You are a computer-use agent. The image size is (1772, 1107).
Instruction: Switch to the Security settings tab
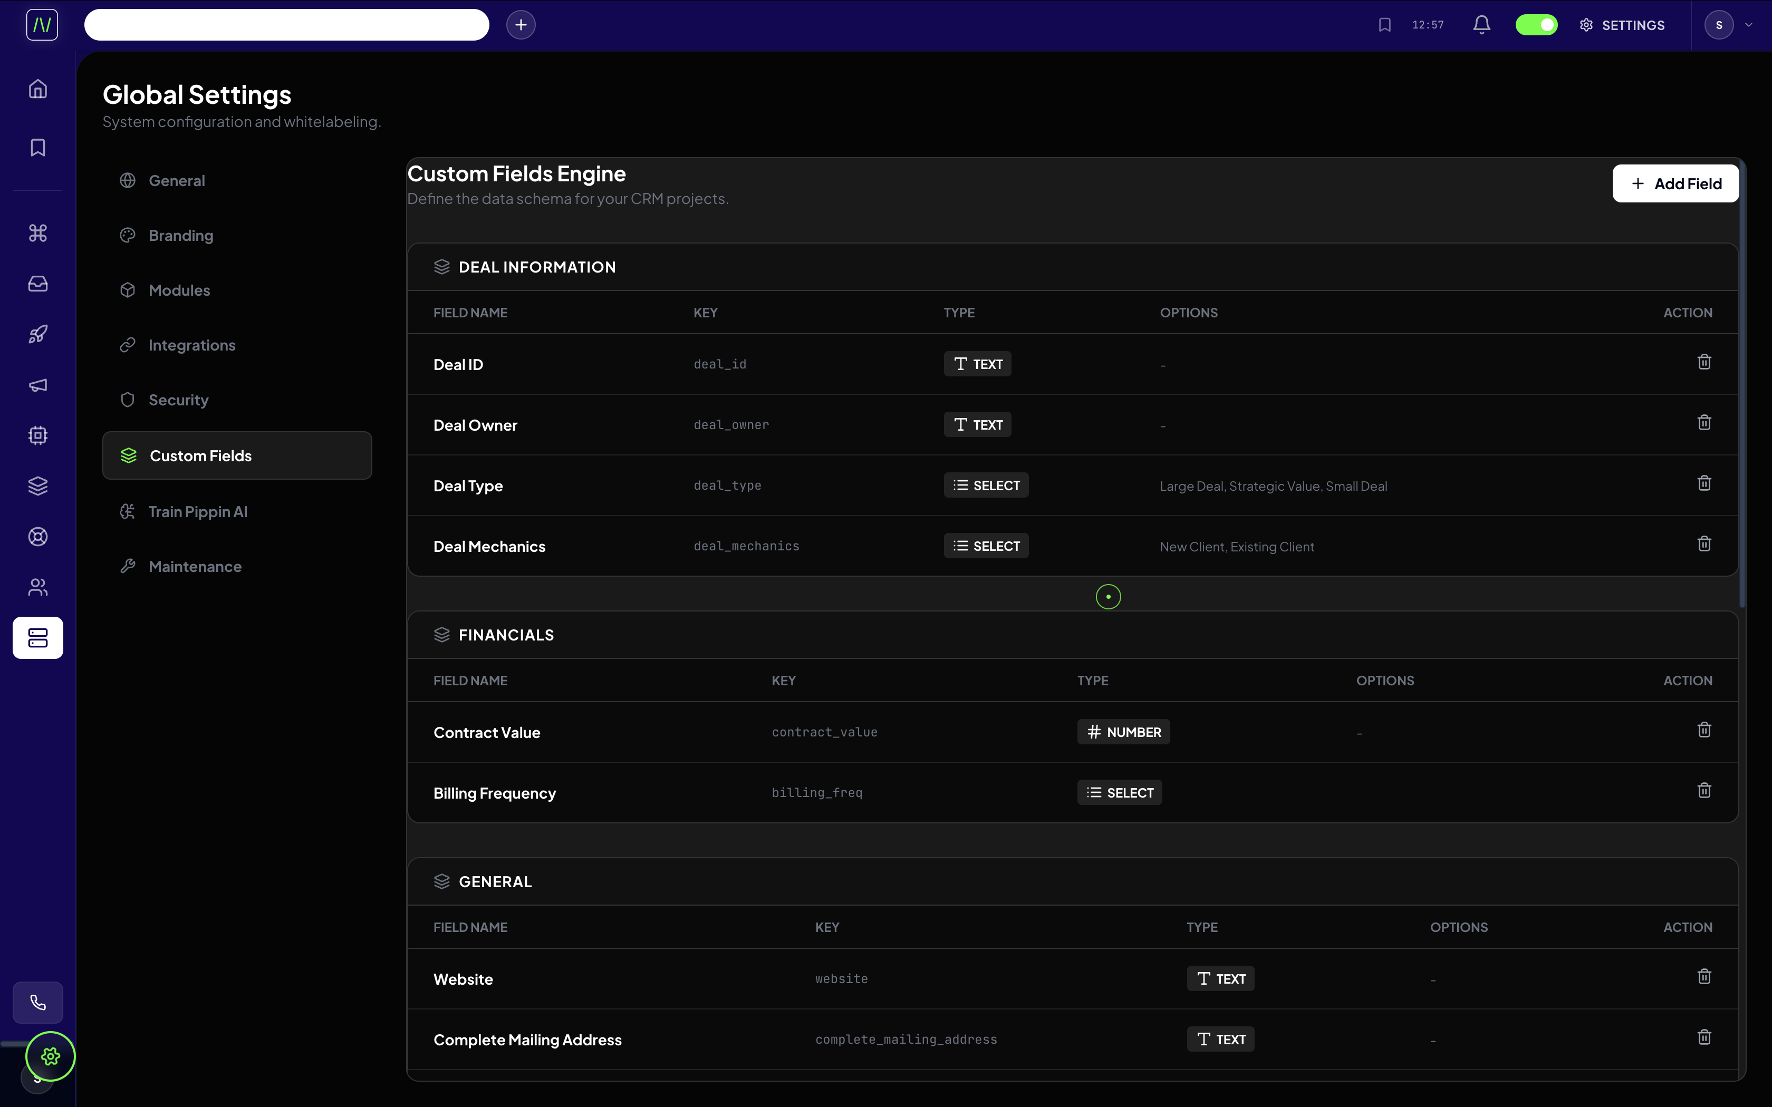tap(179, 400)
